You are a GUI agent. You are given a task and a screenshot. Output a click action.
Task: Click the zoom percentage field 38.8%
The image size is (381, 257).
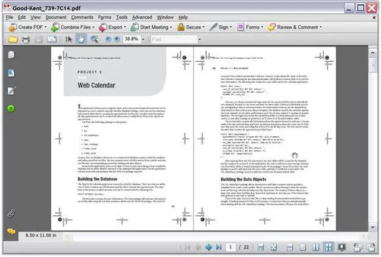(132, 39)
